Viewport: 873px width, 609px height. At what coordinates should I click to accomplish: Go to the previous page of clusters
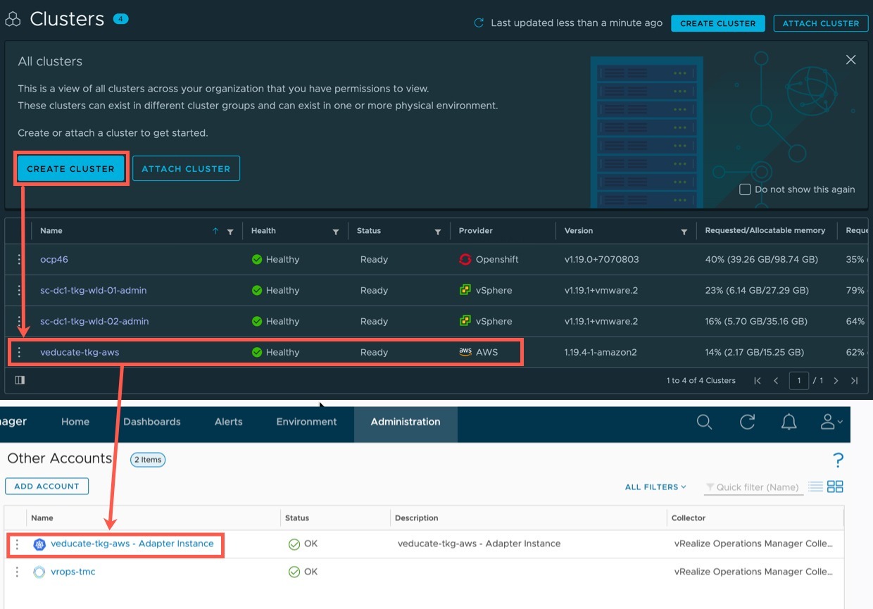tap(776, 381)
